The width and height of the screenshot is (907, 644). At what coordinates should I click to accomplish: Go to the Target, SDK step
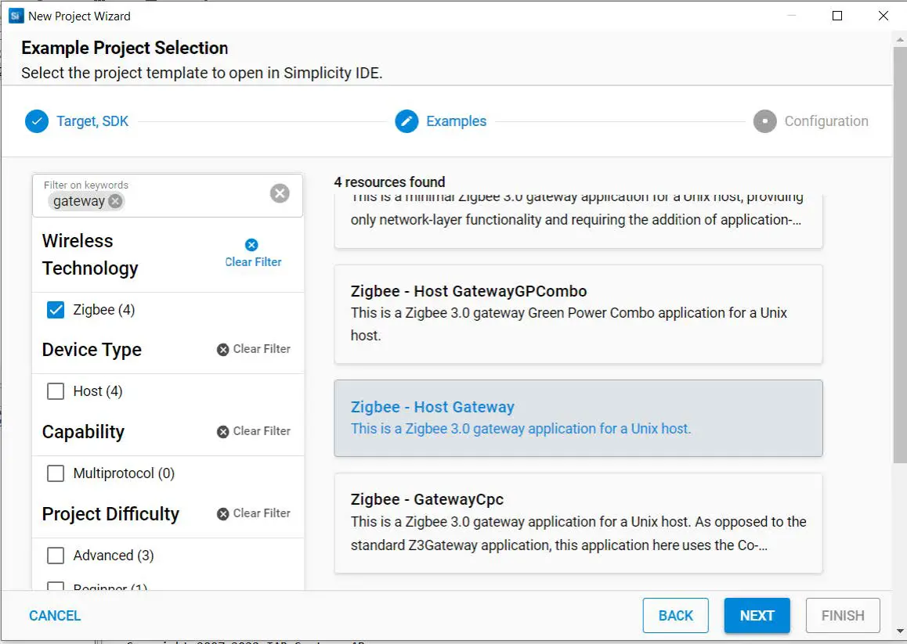(92, 121)
